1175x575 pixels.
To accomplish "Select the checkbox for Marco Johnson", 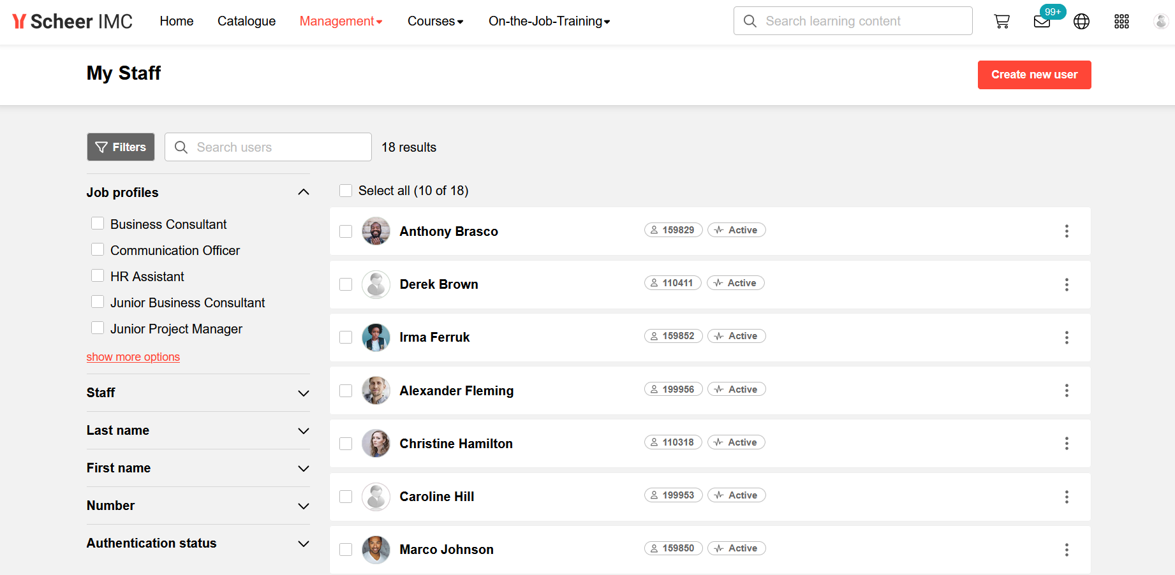I will (x=346, y=550).
